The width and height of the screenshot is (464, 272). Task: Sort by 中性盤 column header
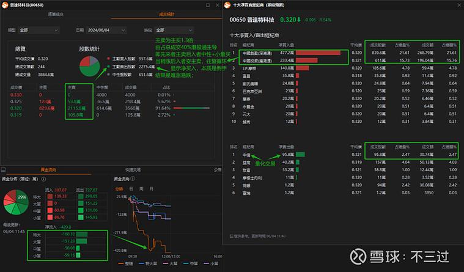(102, 87)
